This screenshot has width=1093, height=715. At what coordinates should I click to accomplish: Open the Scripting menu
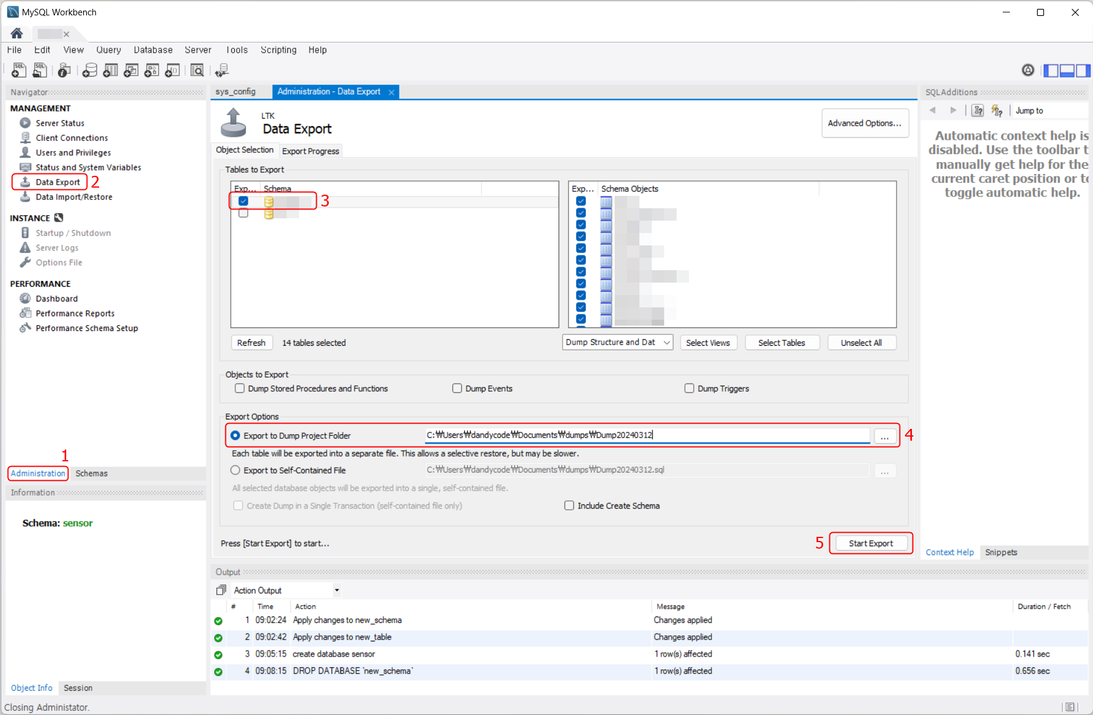click(x=278, y=50)
